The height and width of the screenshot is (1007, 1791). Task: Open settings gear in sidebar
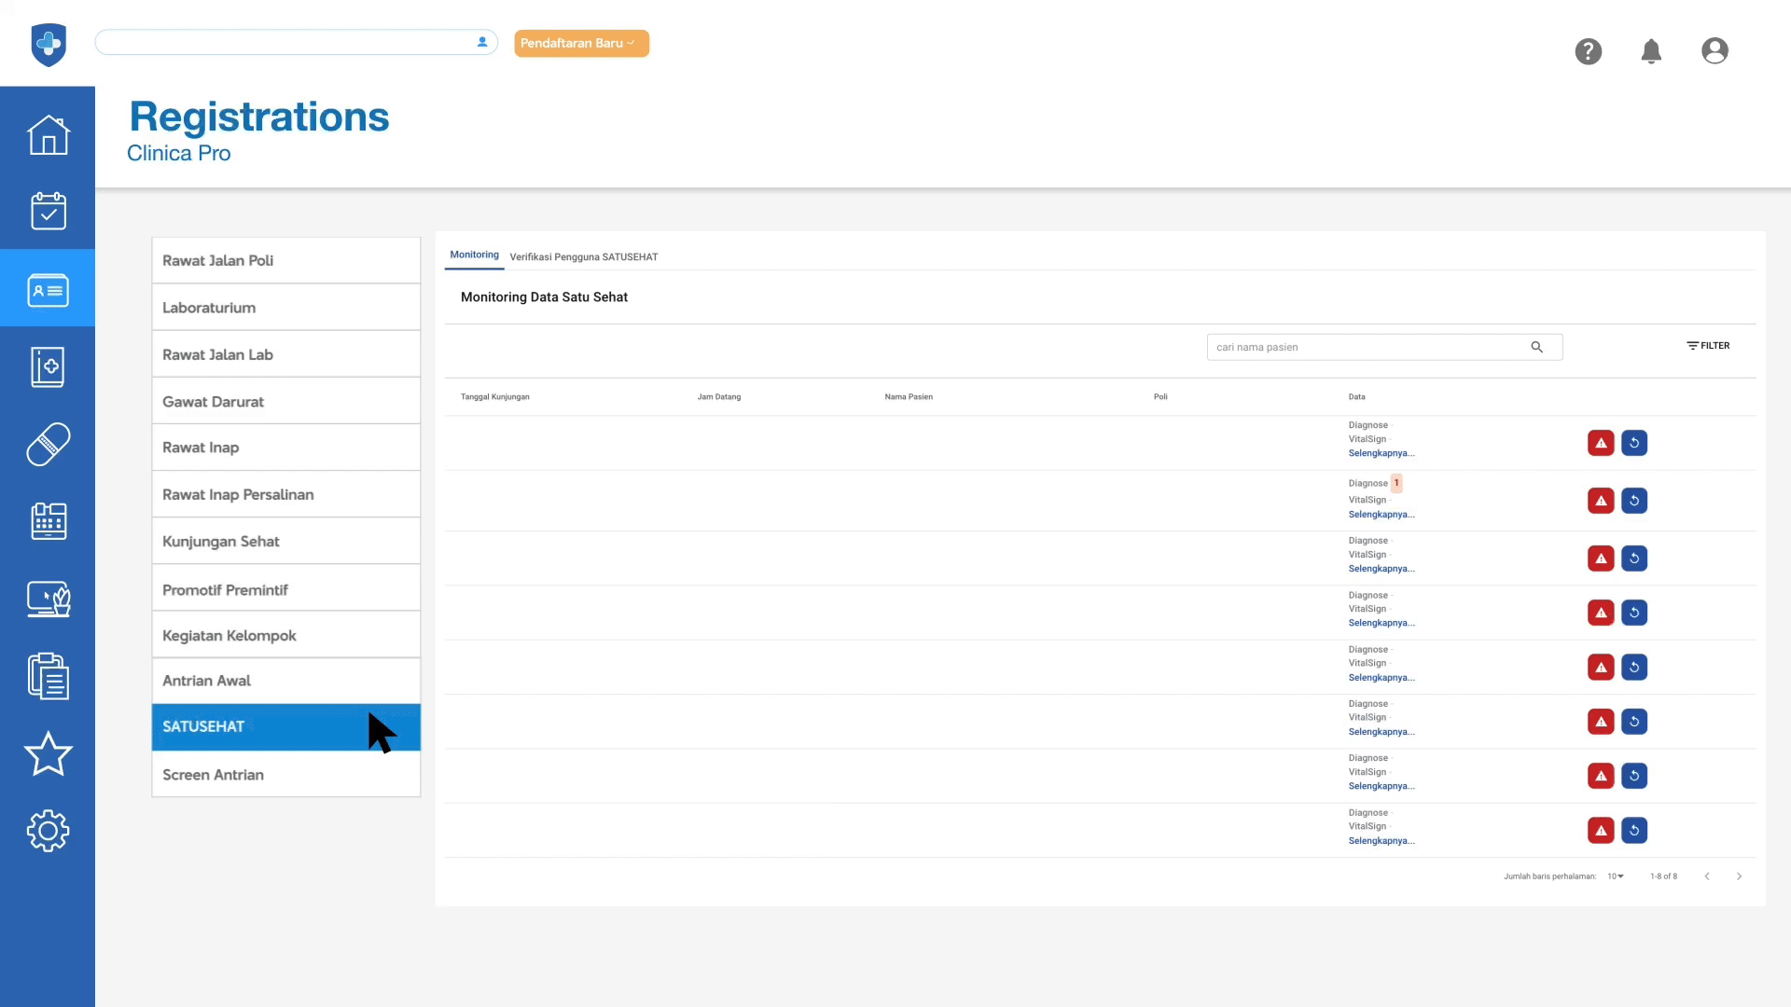pyautogui.click(x=48, y=831)
